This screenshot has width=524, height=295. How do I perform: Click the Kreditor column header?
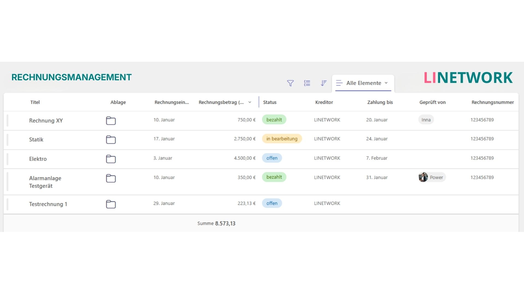tap(324, 102)
